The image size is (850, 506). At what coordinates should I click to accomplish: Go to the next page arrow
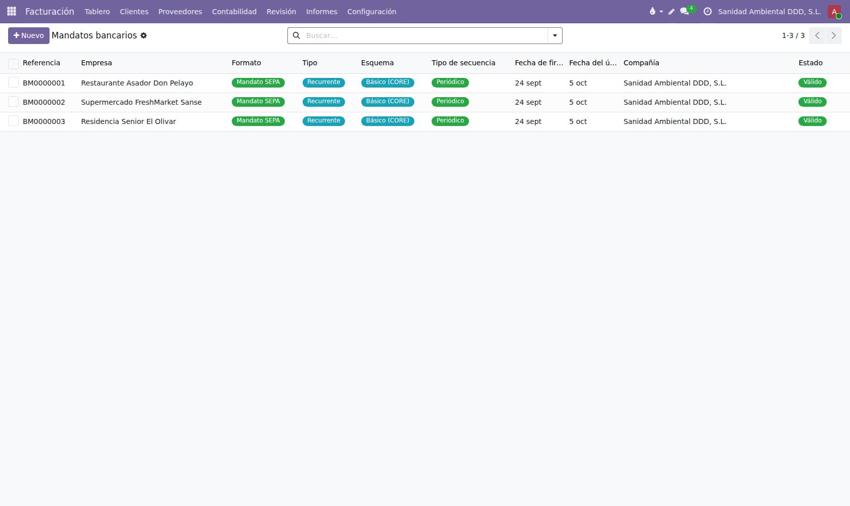834,35
